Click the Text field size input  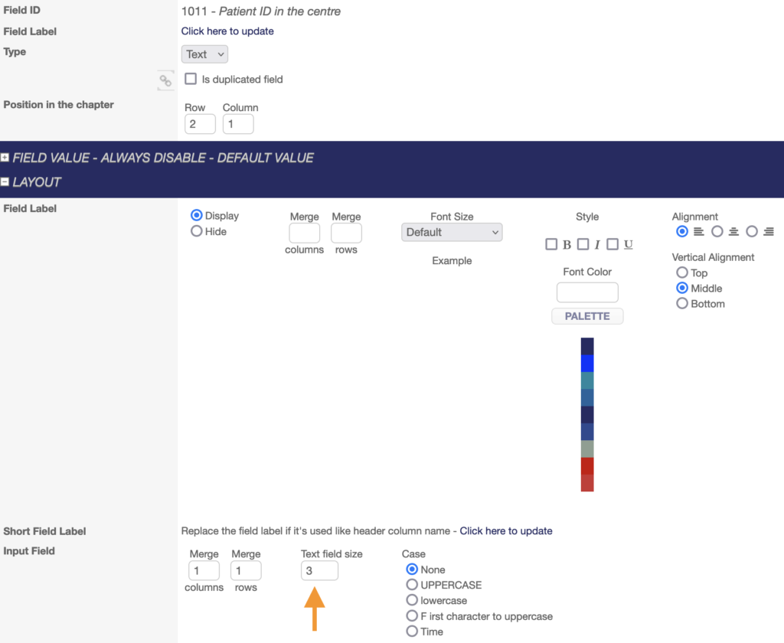pyautogui.click(x=319, y=570)
